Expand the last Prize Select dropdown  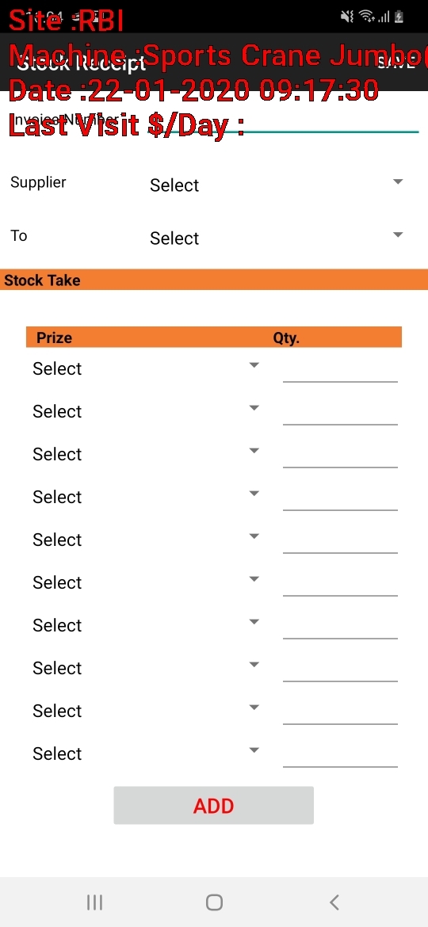pyautogui.click(x=146, y=753)
